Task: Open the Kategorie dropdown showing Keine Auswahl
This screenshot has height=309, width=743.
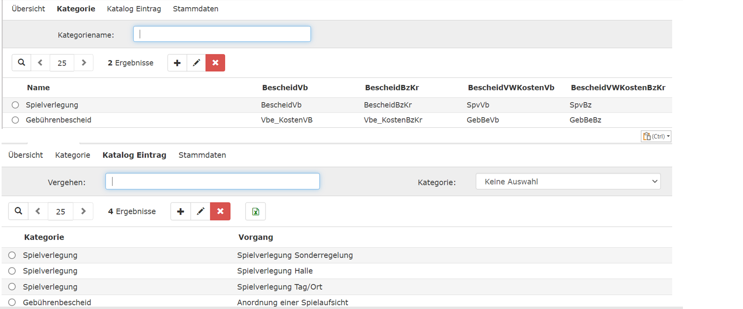Action: tap(568, 182)
